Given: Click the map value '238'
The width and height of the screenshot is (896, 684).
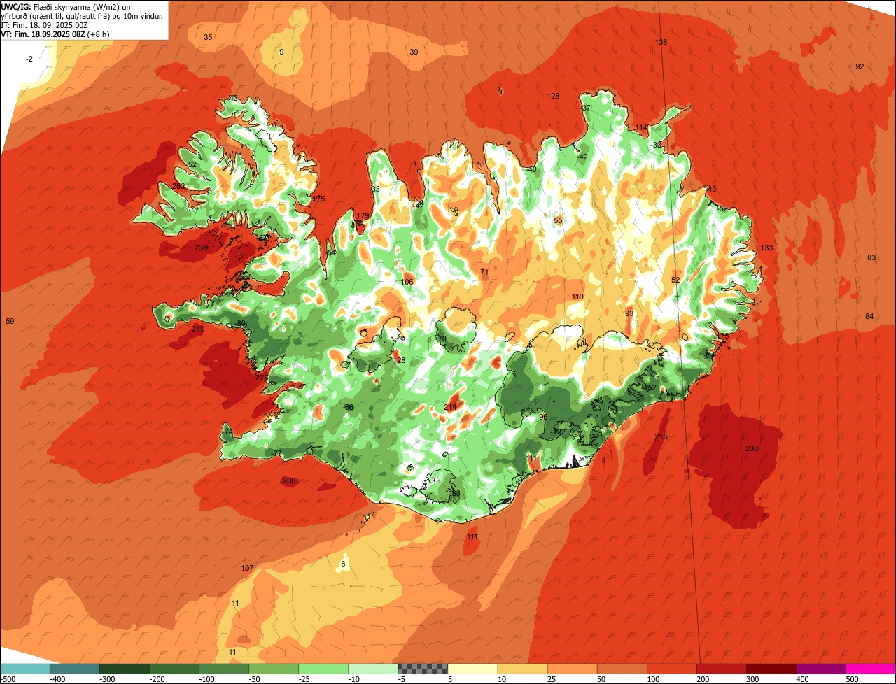Looking at the screenshot, I should pyautogui.click(x=201, y=248).
